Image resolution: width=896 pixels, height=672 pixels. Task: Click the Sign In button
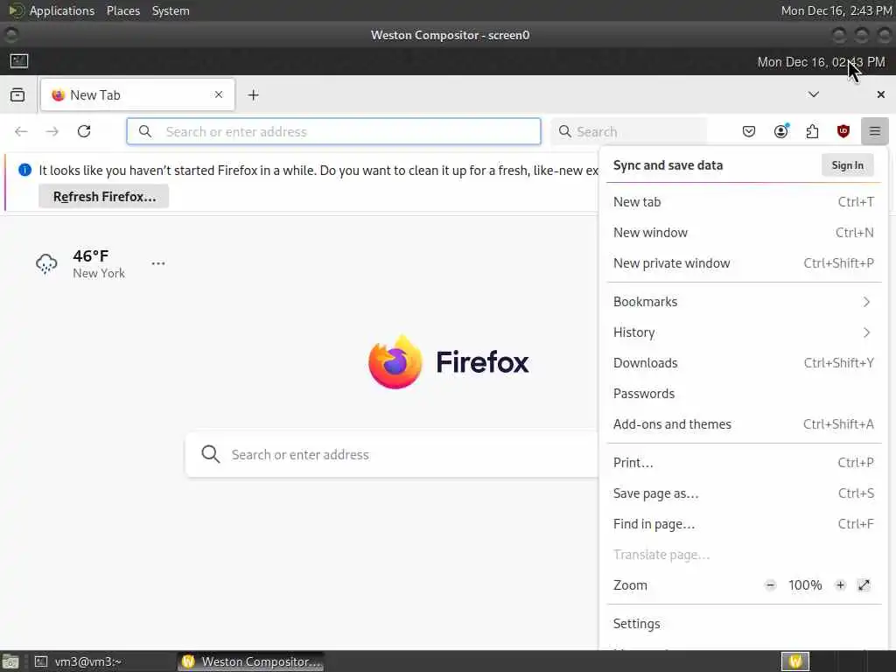click(x=847, y=165)
